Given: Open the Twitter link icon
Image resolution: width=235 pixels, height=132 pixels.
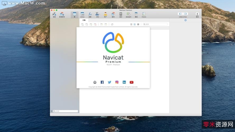Looking at the screenshot, I should 109,82.
